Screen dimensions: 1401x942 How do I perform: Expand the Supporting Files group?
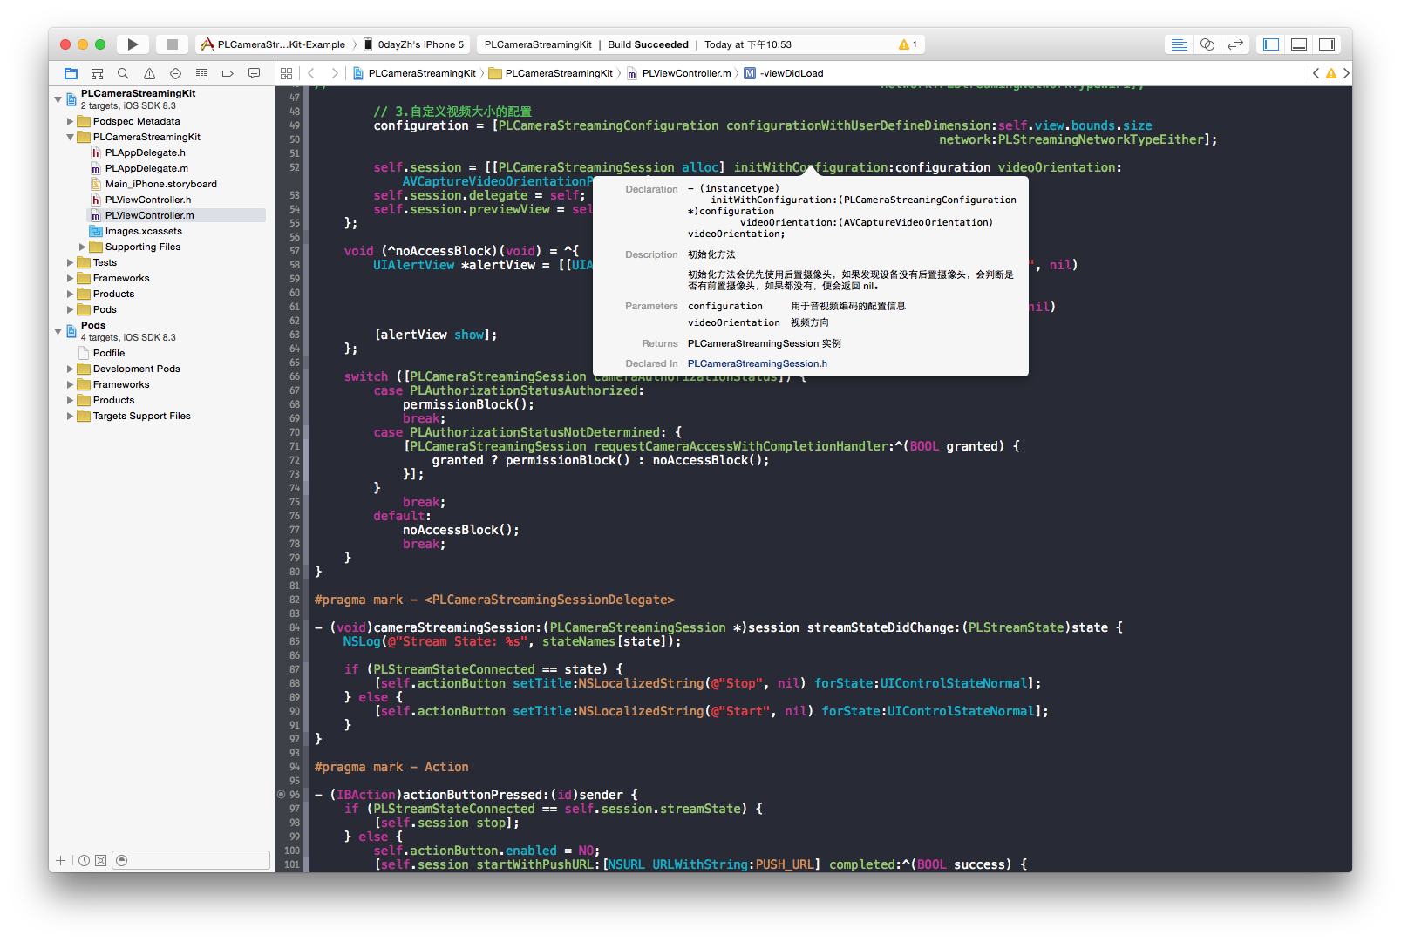pyautogui.click(x=83, y=247)
